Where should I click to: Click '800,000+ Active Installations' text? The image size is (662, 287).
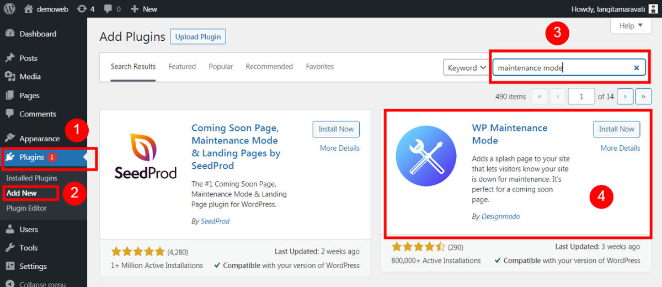436,261
